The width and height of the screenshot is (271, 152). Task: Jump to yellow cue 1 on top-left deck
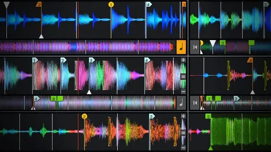(111, 5)
